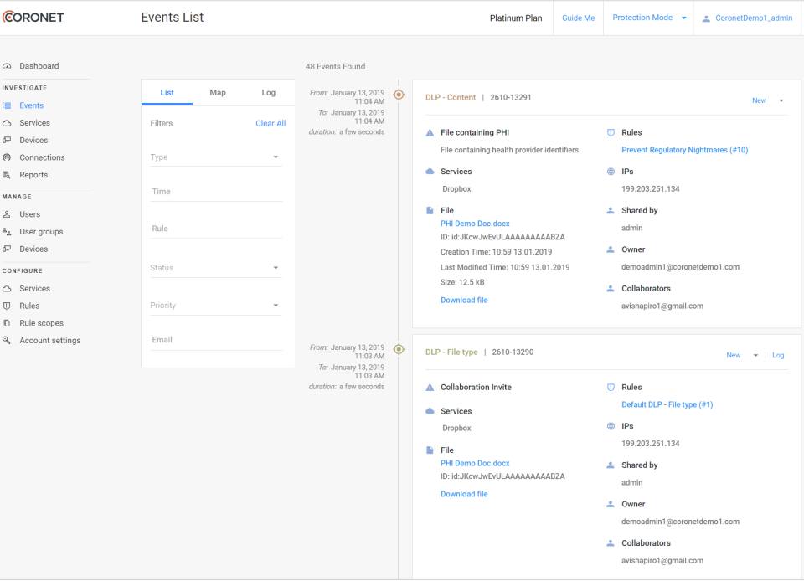Viewport: 804px width, 581px height.
Task: Click the warning icon beside File containing PHI
Action: pyautogui.click(x=430, y=133)
